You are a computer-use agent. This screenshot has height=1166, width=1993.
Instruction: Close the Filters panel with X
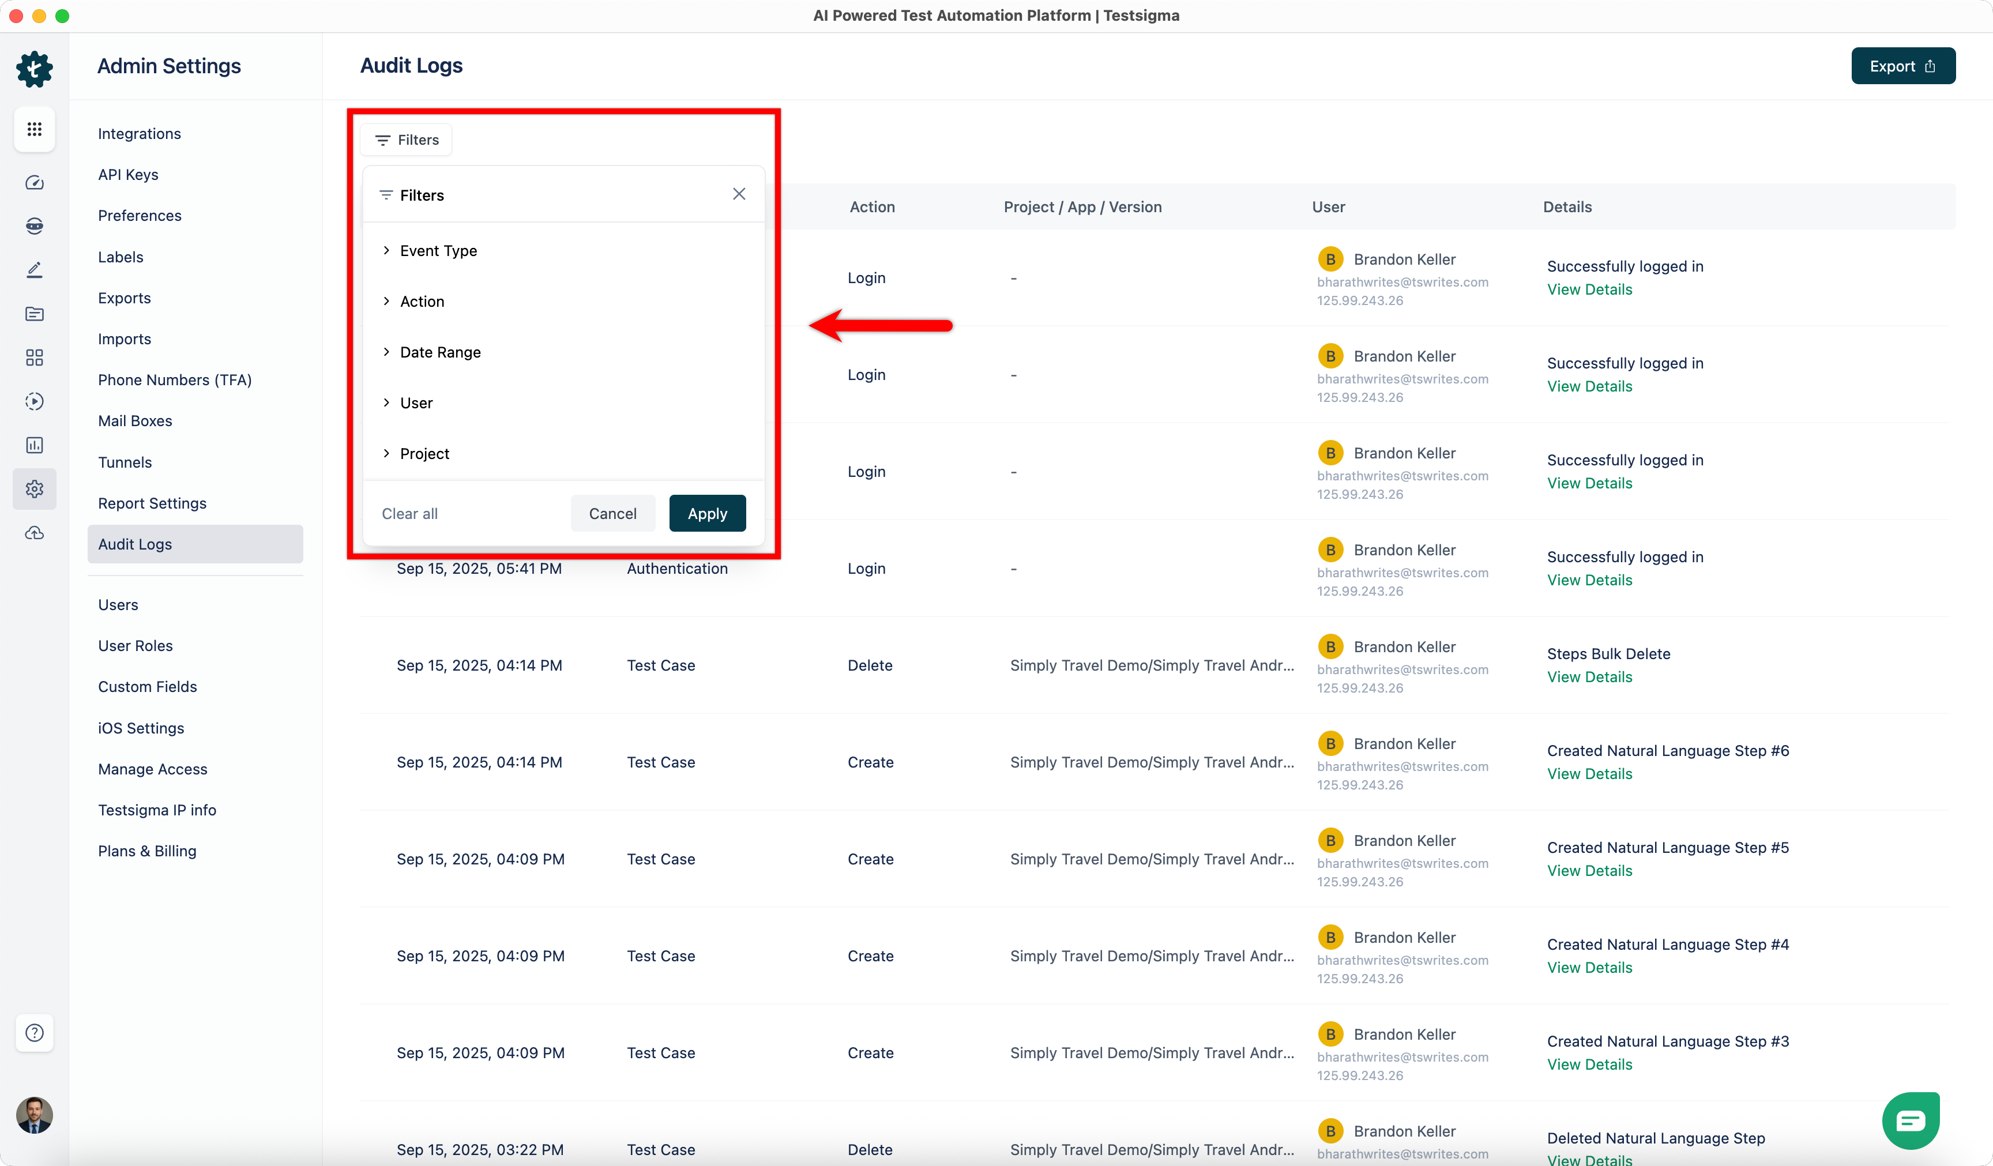(739, 194)
